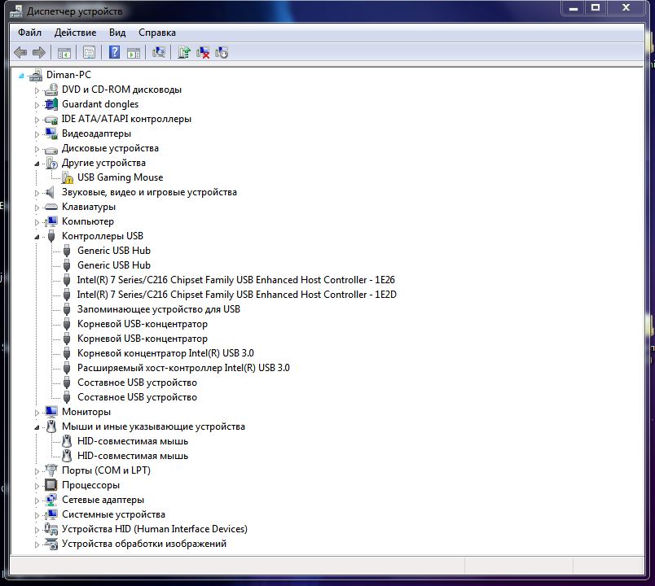Collapse Мыши и иные указывающие устройства node
Image resolution: width=655 pixels, height=586 pixels.
click(37, 427)
